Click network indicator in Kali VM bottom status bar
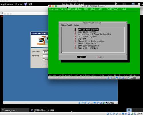Image resolution: width=143 pixels, height=115 pixels. 114,114
